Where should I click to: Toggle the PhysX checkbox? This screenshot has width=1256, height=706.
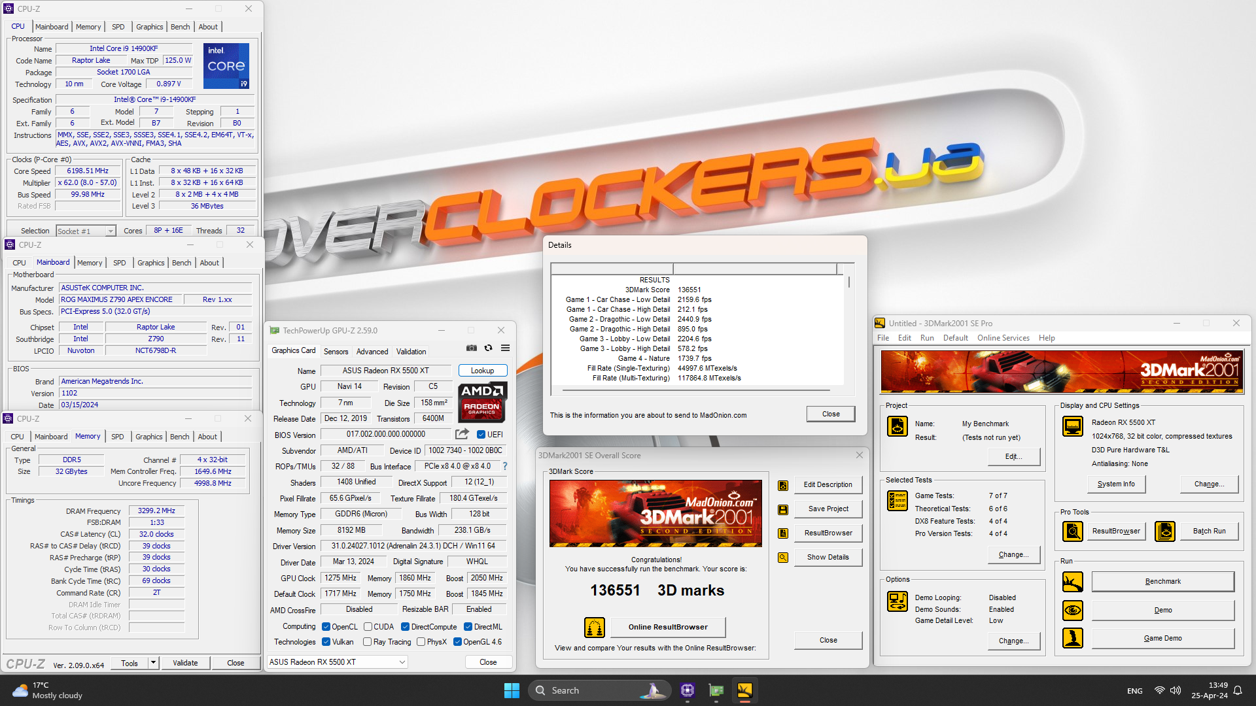[421, 642]
